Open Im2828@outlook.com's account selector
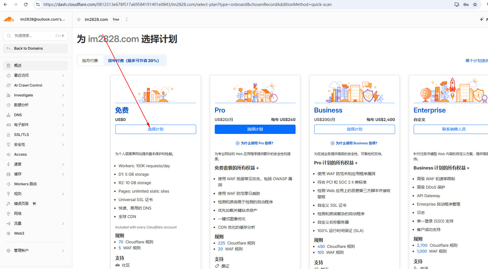The height and width of the screenshot is (269, 488). [42, 19]
